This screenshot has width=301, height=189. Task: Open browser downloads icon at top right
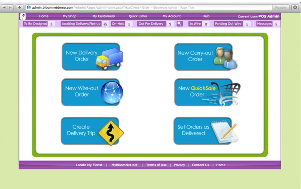coord(295,7)
